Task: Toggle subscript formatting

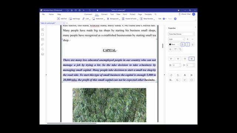Action: 180,49
